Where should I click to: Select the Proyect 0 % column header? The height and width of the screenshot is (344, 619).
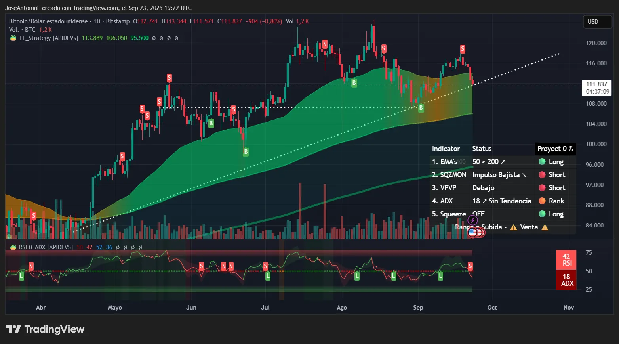[555, 149]
